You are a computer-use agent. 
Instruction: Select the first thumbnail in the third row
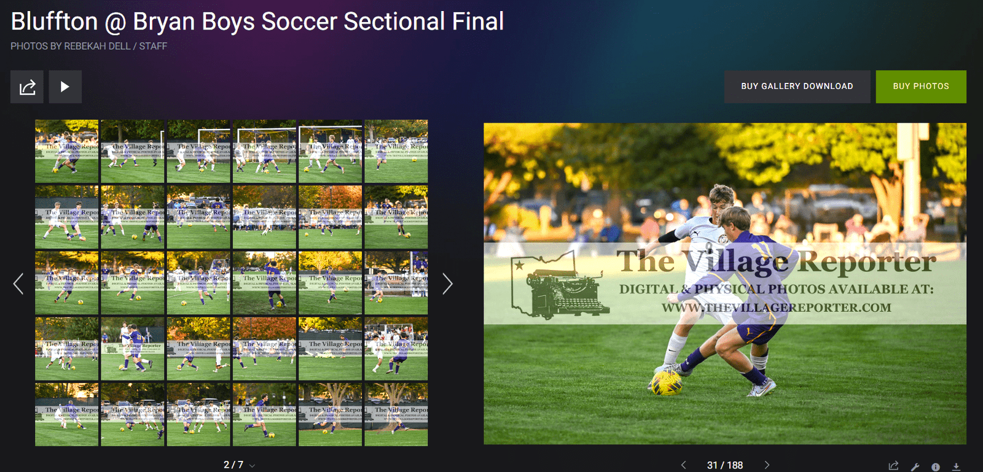pos(66,283)
